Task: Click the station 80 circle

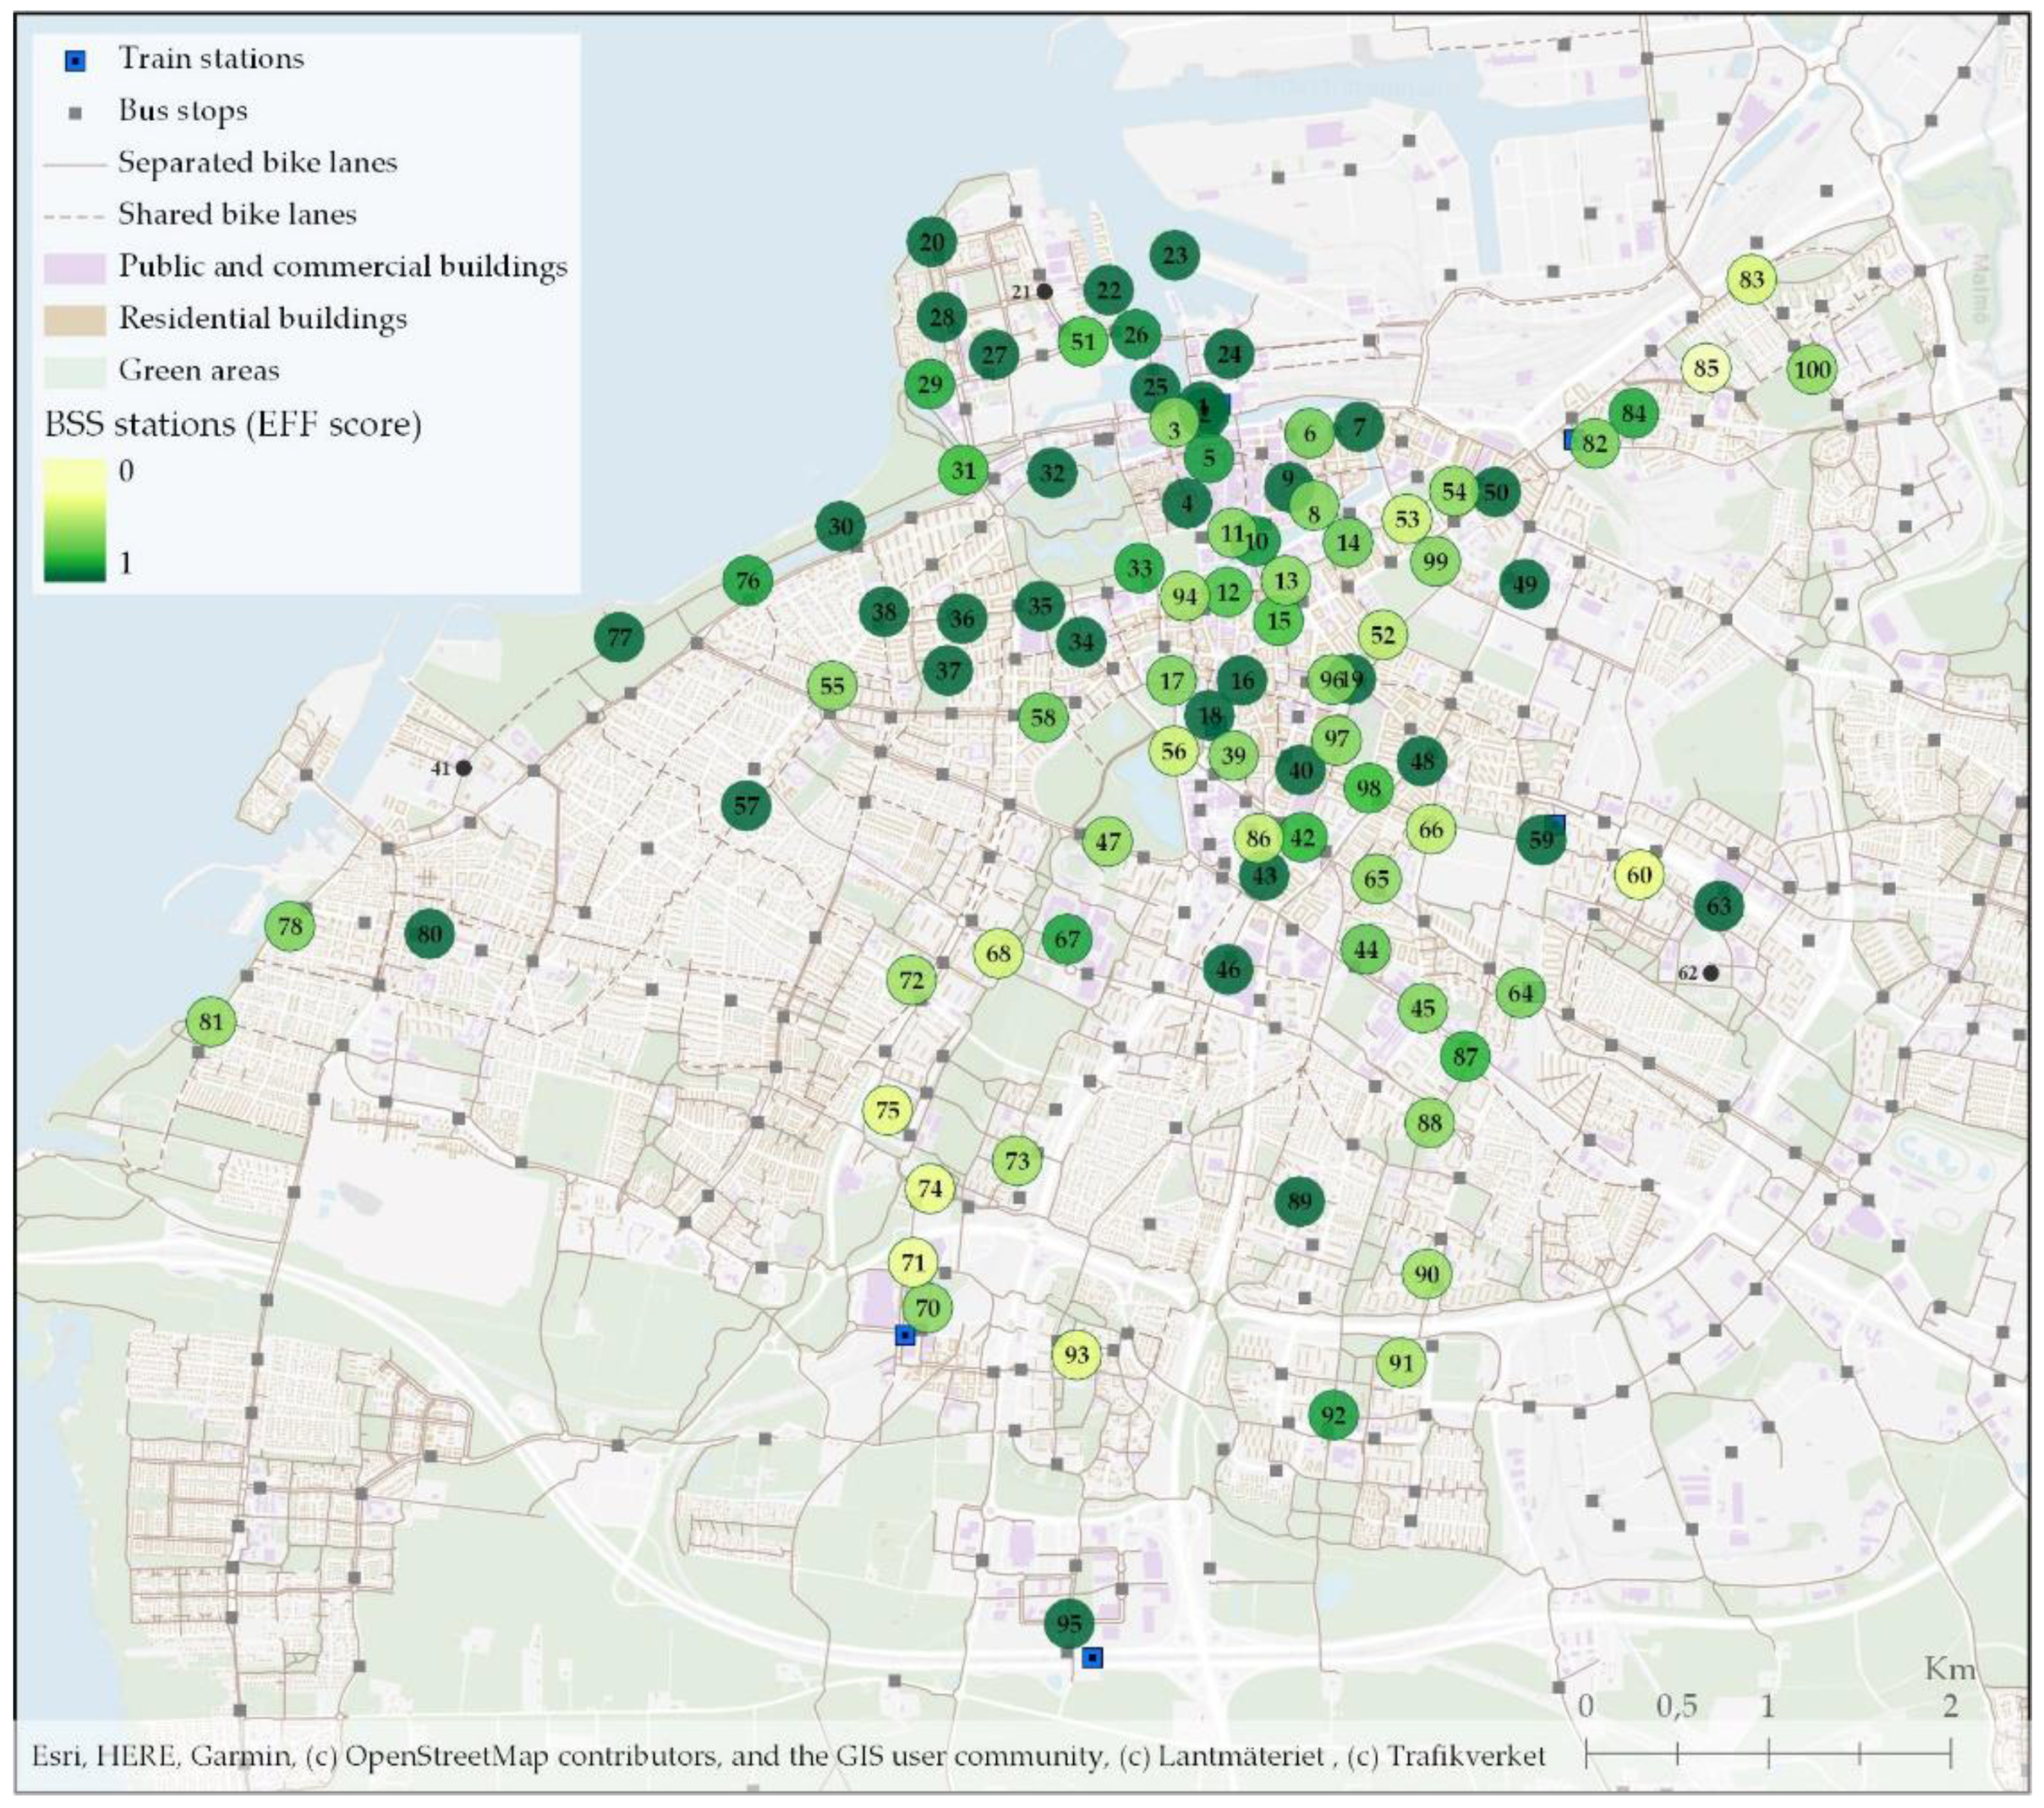Action: tap(429, 934)
